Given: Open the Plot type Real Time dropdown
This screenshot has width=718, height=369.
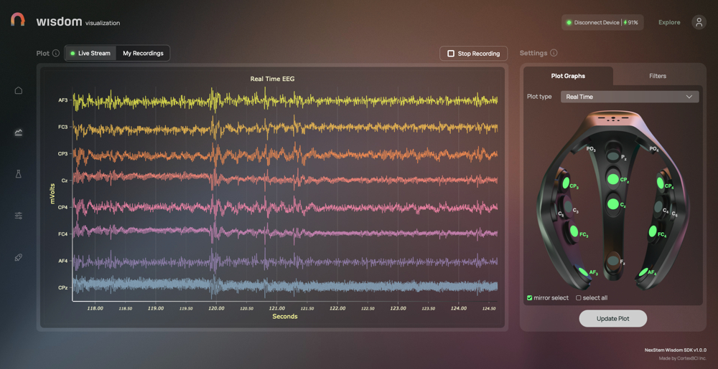Looking at the screenshot, I should [630, 97].
